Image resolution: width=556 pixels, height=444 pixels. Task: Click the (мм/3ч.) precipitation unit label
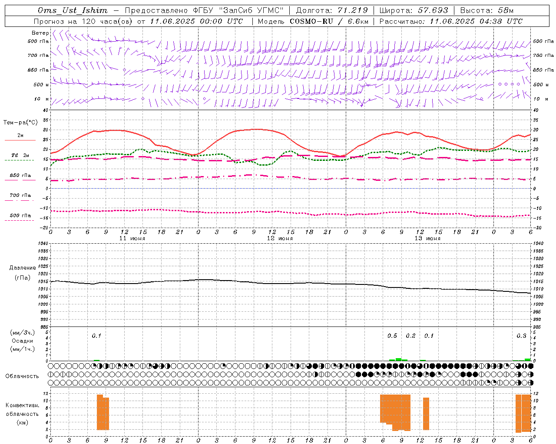23,333
